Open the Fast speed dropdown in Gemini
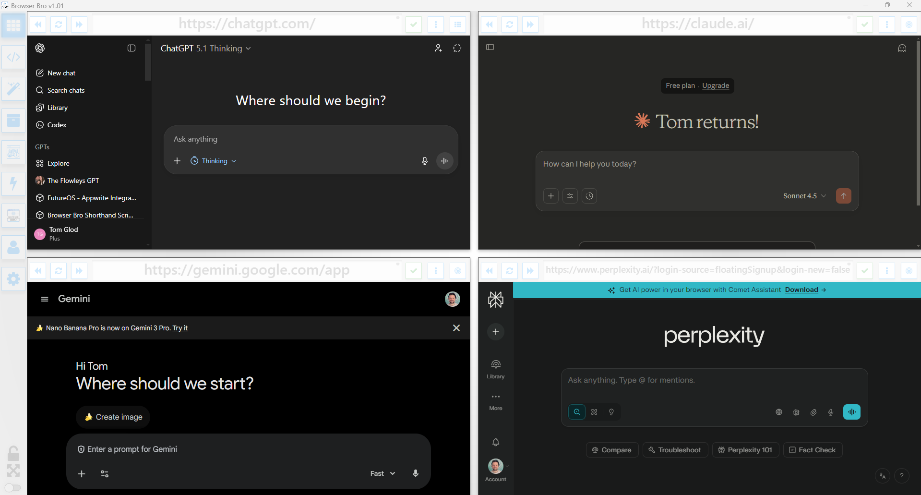The width and height of the screenshot is (921, 495). (382, 473)
